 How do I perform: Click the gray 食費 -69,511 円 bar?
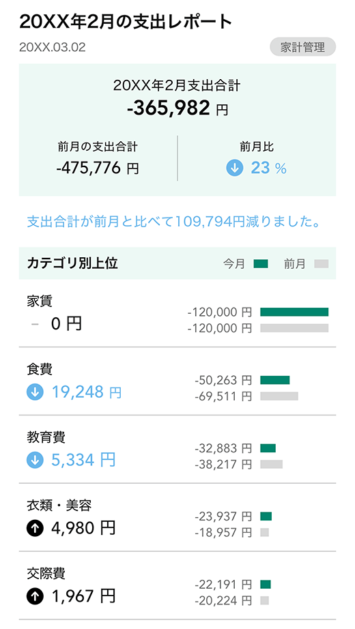click(279, 396)
